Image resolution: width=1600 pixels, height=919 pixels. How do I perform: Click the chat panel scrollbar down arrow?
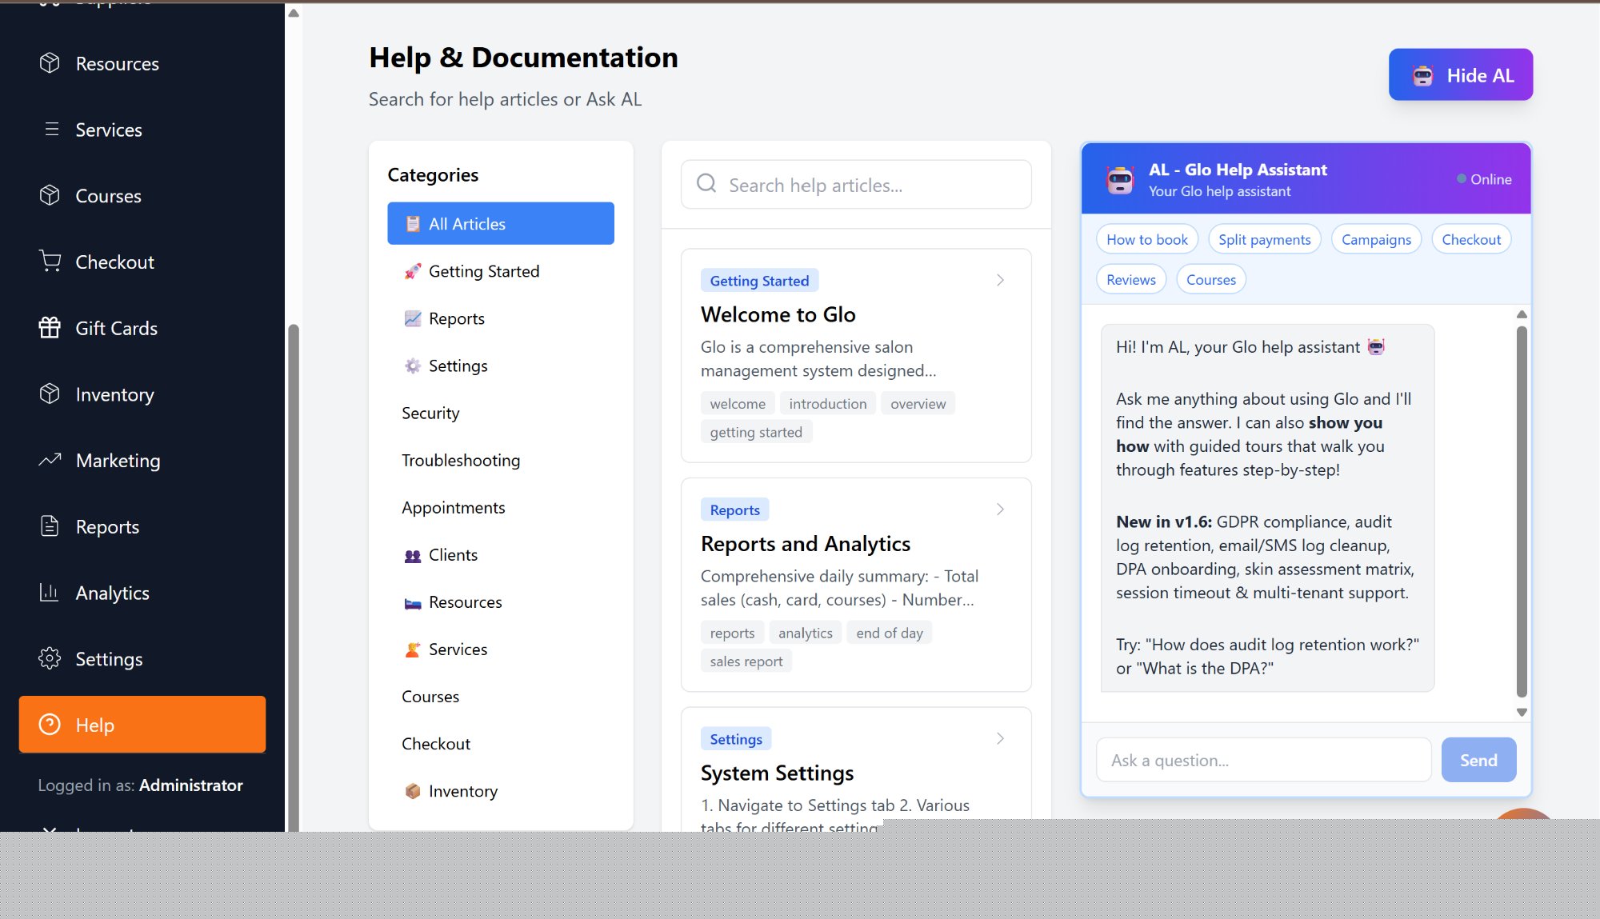coord(1522,712)
